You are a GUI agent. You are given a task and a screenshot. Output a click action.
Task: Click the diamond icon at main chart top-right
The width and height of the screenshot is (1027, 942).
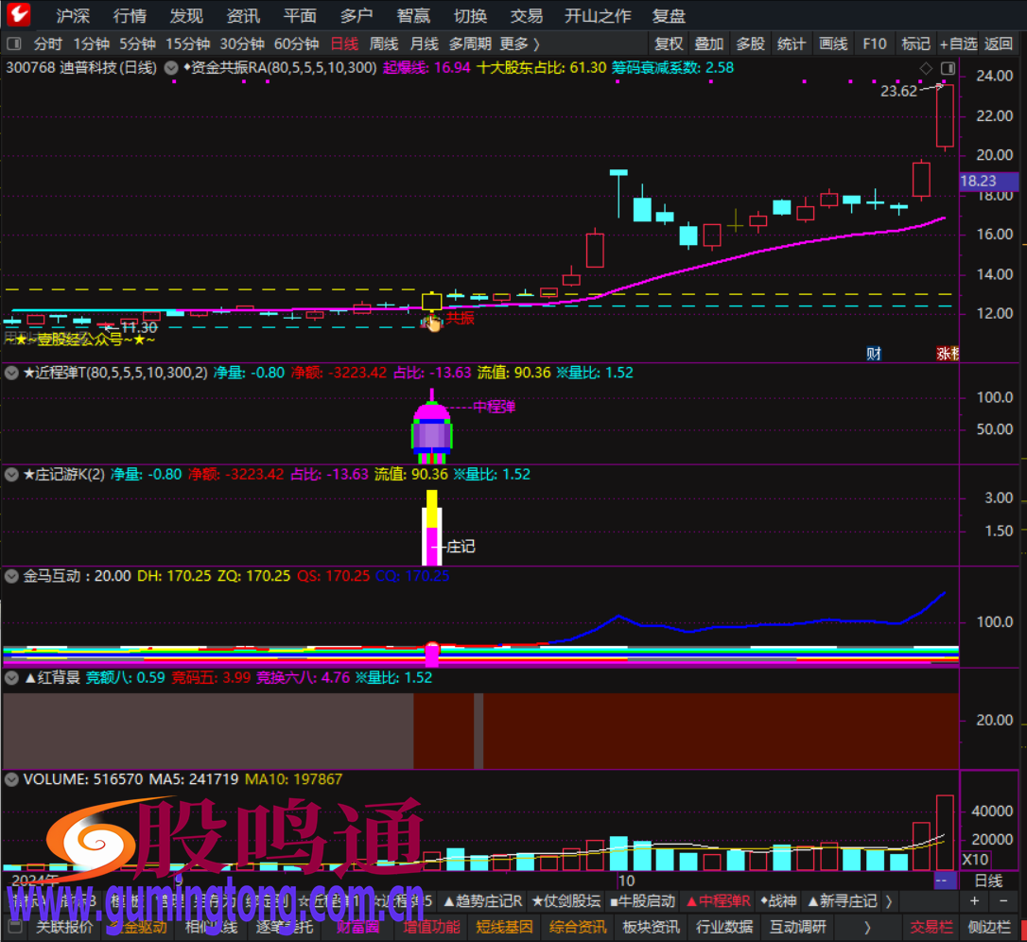tap(925, 68)
